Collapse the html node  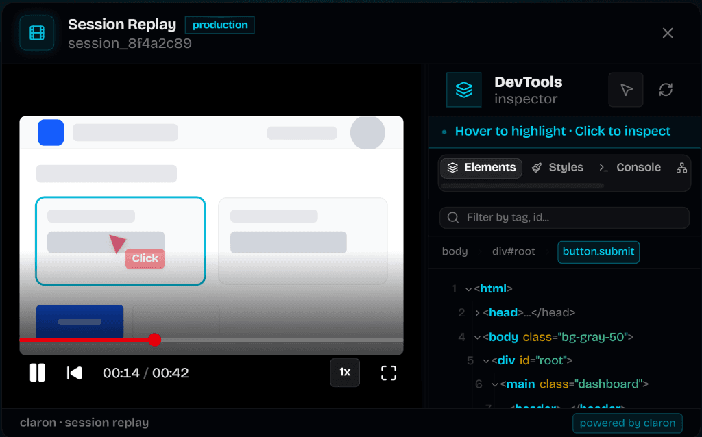coord(468,289)
